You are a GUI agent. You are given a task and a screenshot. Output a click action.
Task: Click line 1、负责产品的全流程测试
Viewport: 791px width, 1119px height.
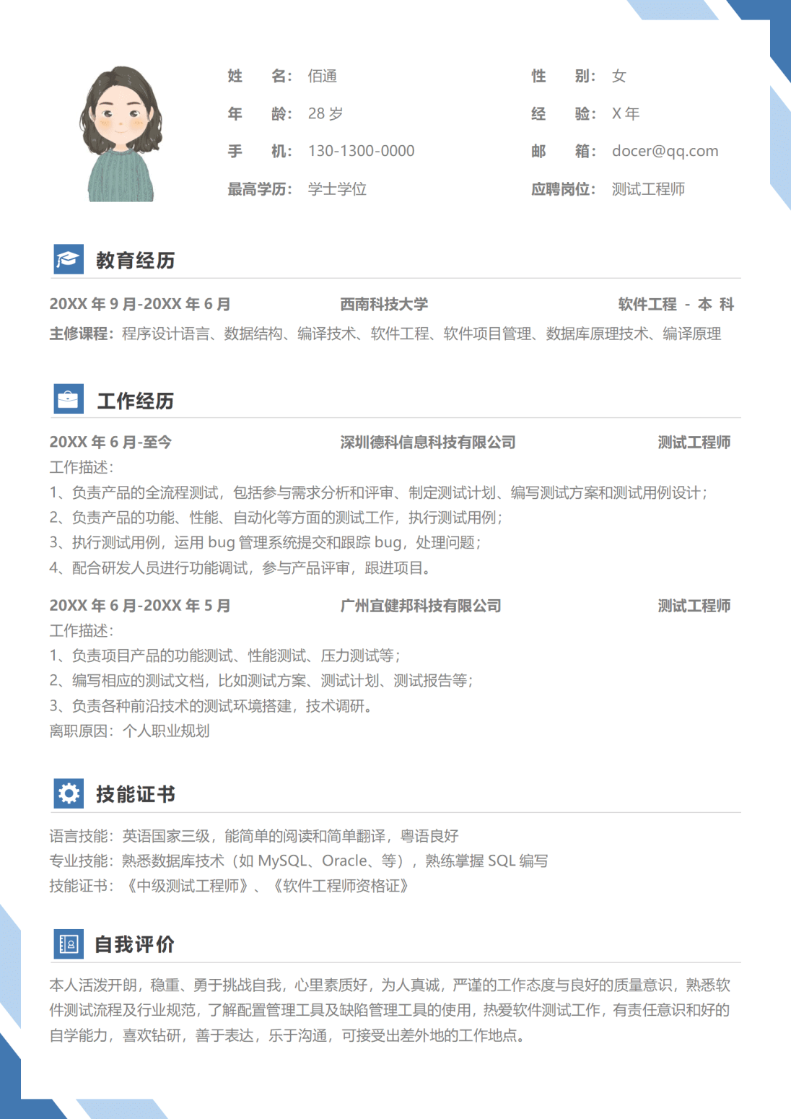[x=379, y=492]
